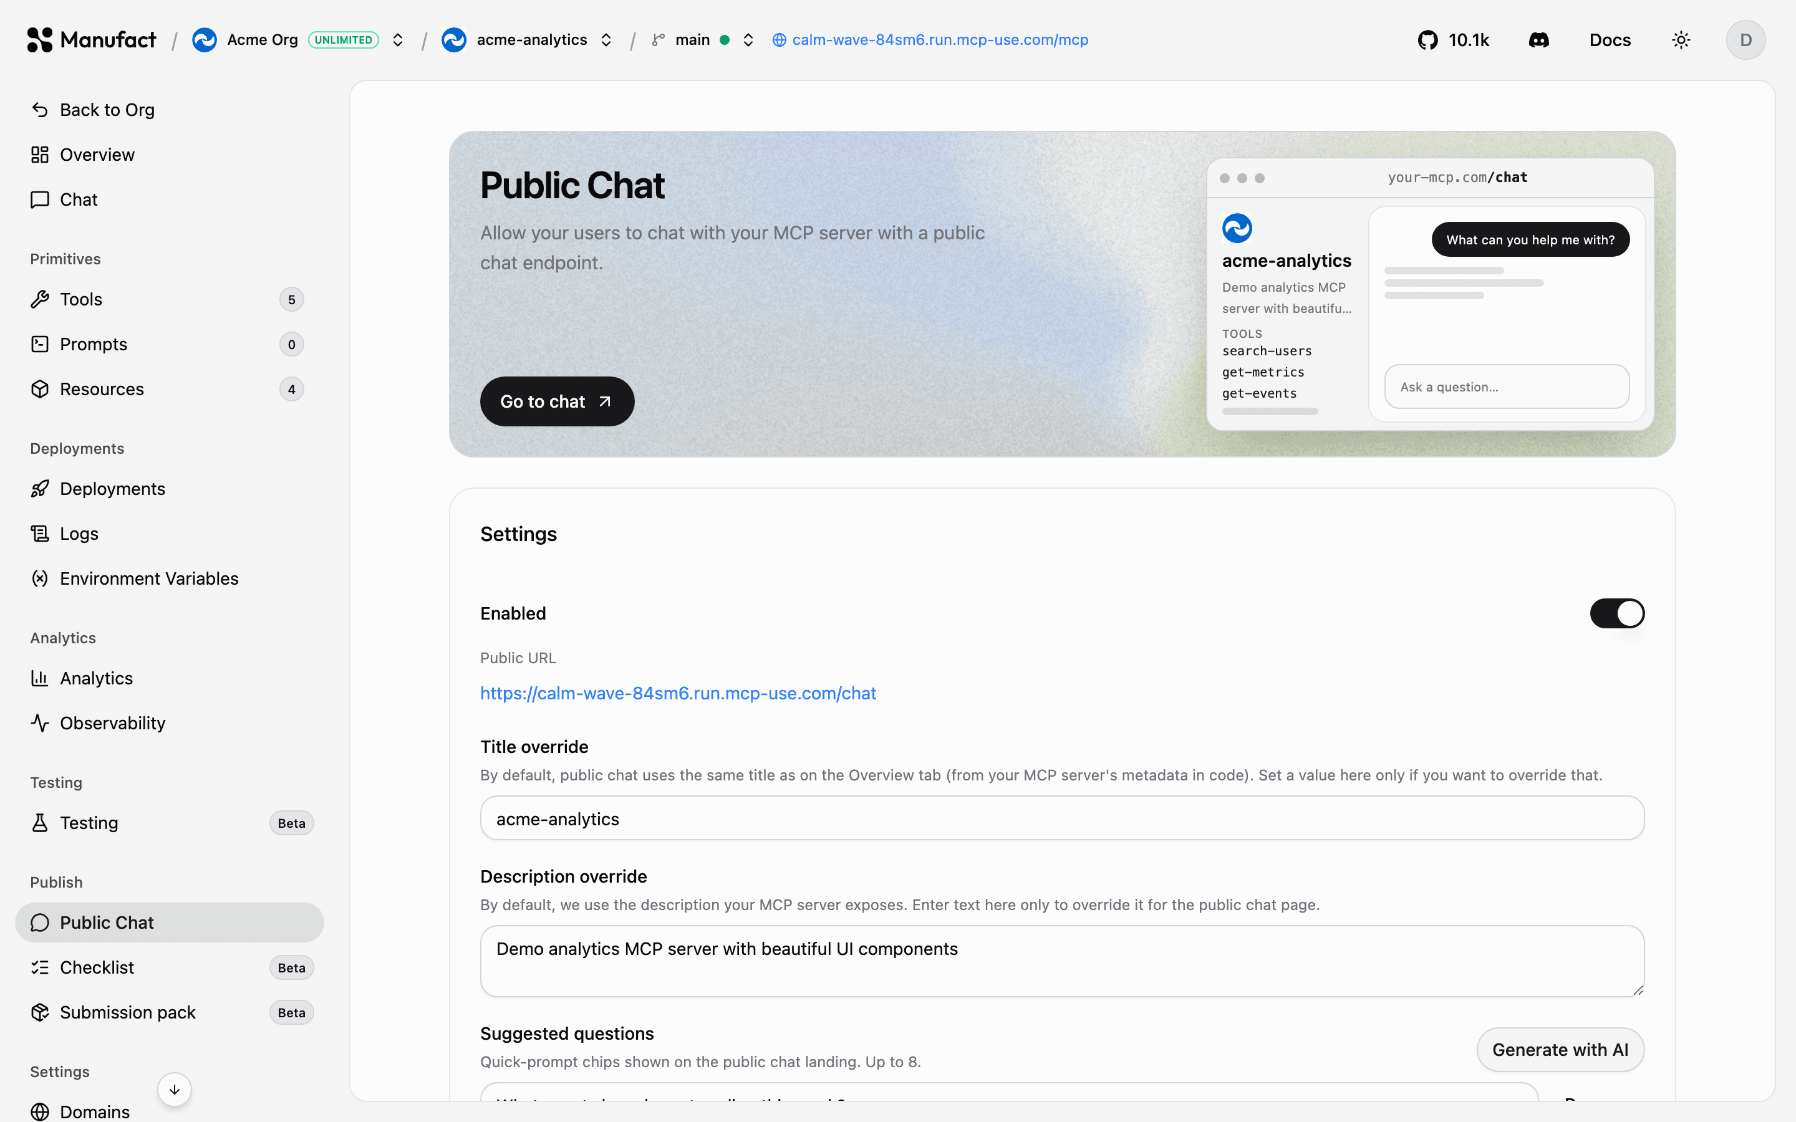Screen dimensions: 1796x1122
Task: Open the Chat page in sidebar
Action: point(169,199)
